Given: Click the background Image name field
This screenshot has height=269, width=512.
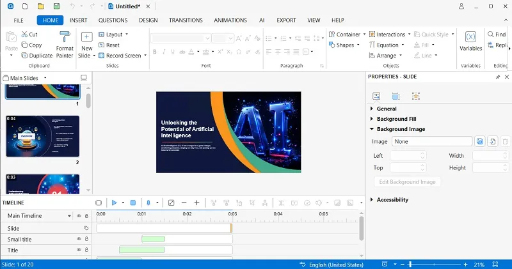Looking at the screenshot, I should 431,141.
